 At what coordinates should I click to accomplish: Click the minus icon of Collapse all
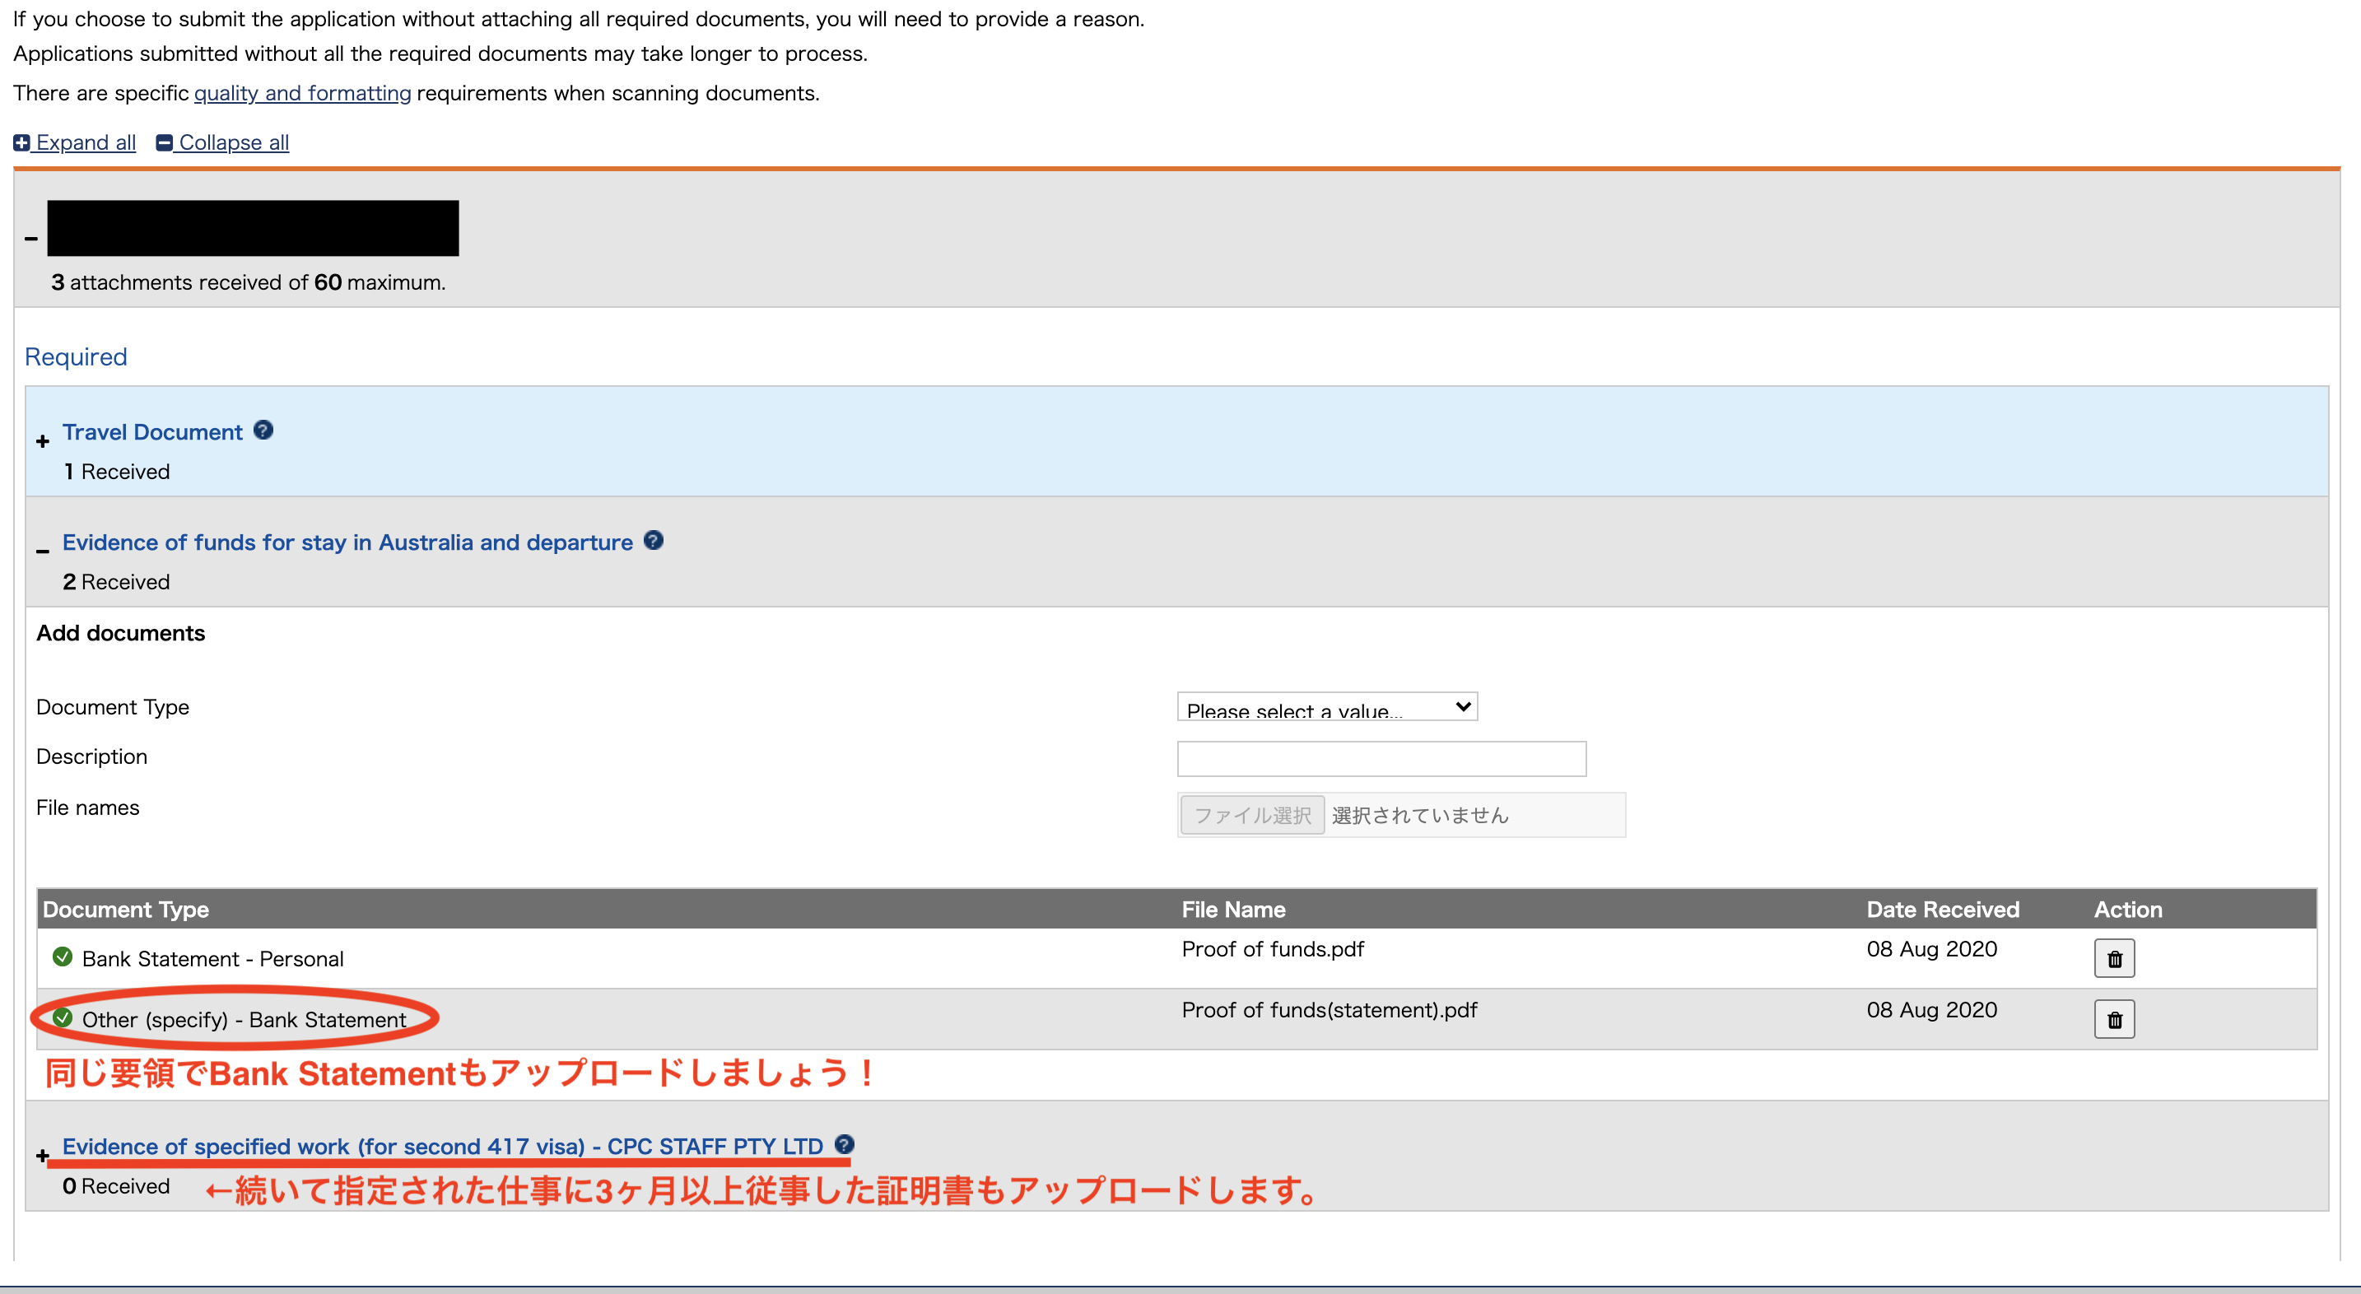(x=164, y=143)
